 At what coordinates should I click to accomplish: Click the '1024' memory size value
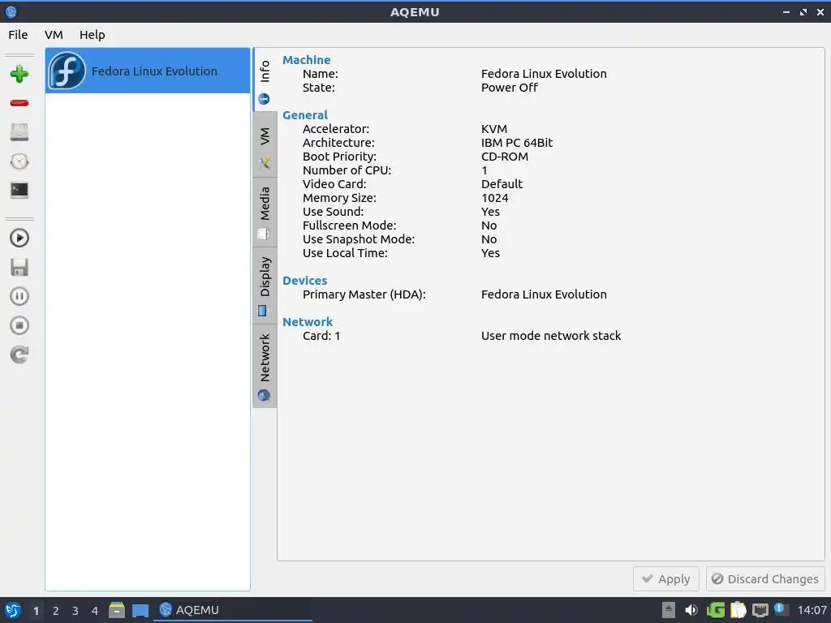click(x=494, y=198)
